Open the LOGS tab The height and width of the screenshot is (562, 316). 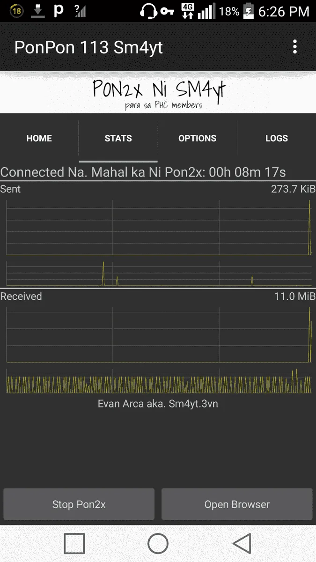(277, 138)
